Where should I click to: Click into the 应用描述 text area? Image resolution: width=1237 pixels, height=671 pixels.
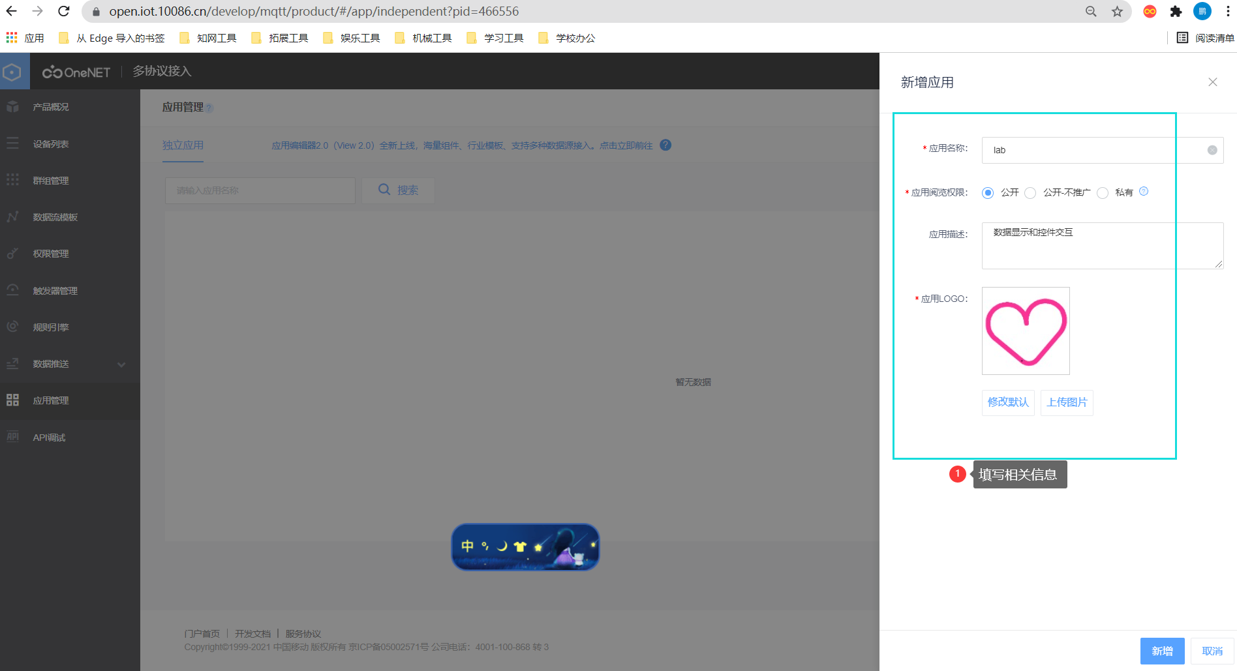coord(1102,245)
